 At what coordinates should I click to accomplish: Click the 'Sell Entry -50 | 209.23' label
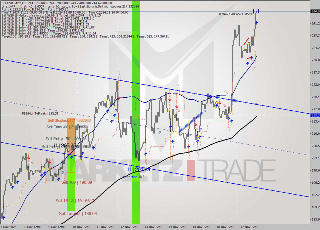[66, 139]
